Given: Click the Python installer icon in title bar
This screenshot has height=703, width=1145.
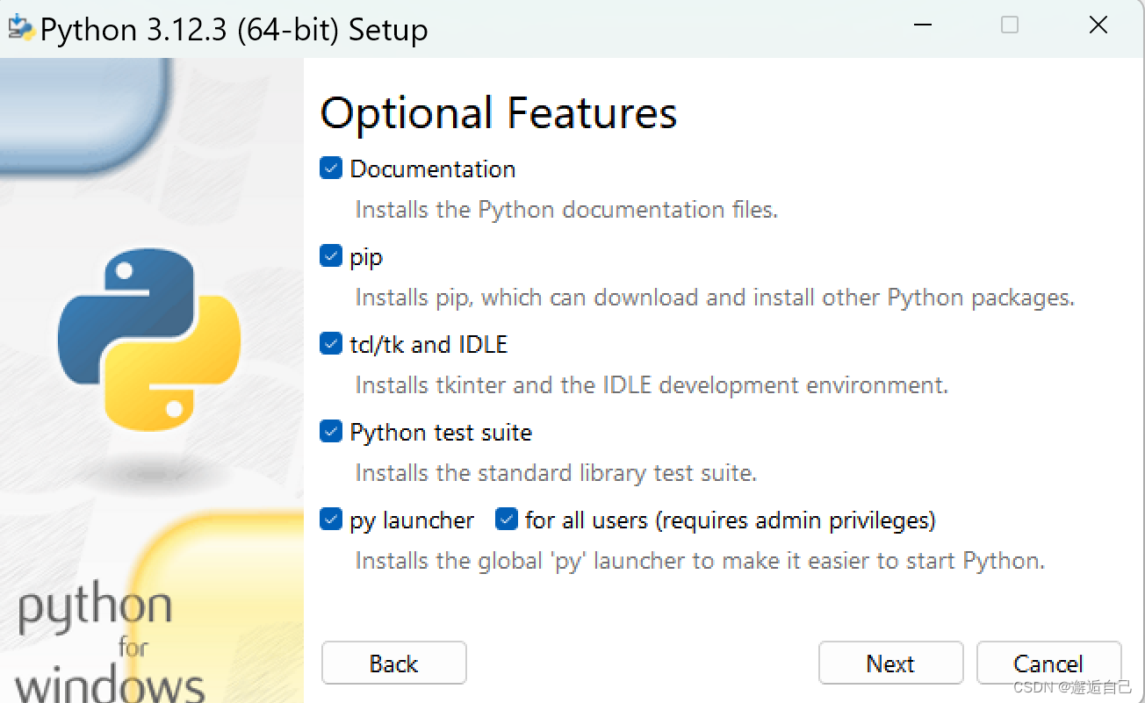Looking at the screenshot, I should (21, 28).
